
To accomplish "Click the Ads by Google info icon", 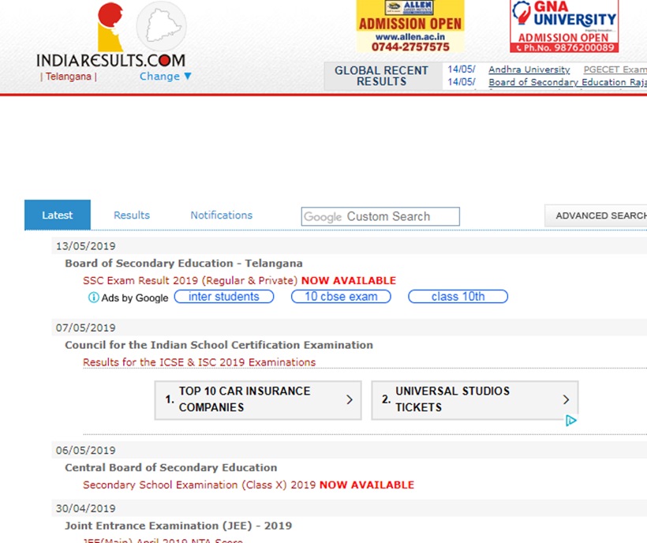I will point(94,297).
